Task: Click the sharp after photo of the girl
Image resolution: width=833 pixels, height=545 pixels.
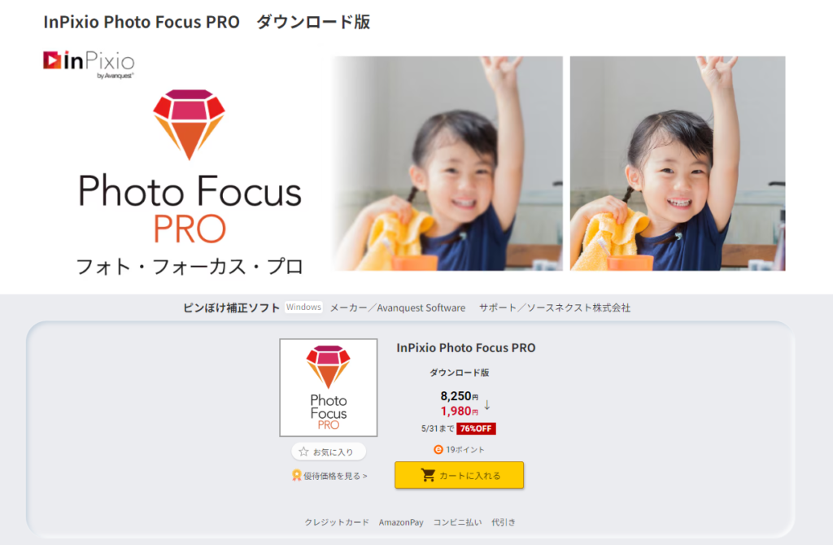Action: pyautogui.click(x=678, y=163)
